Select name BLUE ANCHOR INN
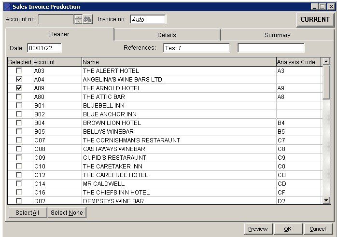 (x=110, y=114)
